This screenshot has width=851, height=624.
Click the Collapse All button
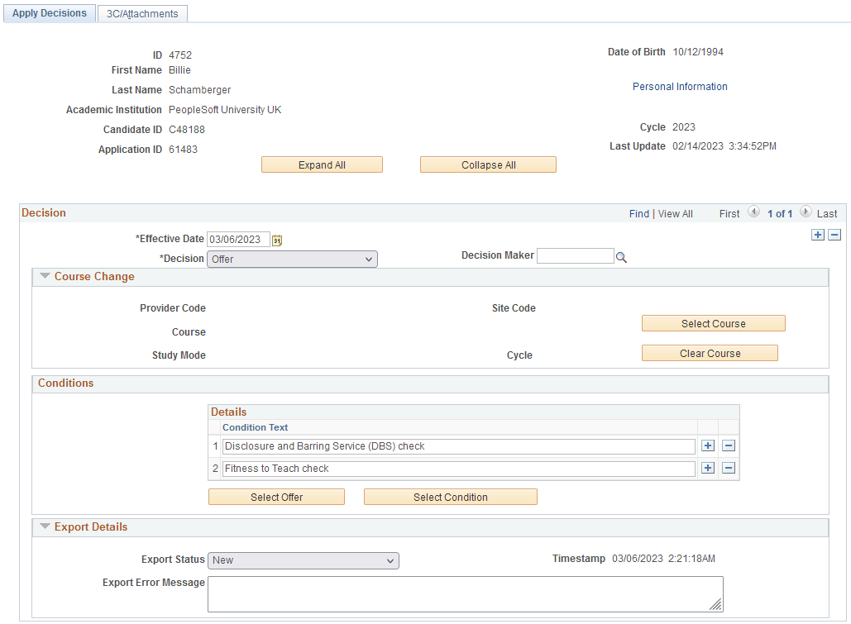[489, 165]
